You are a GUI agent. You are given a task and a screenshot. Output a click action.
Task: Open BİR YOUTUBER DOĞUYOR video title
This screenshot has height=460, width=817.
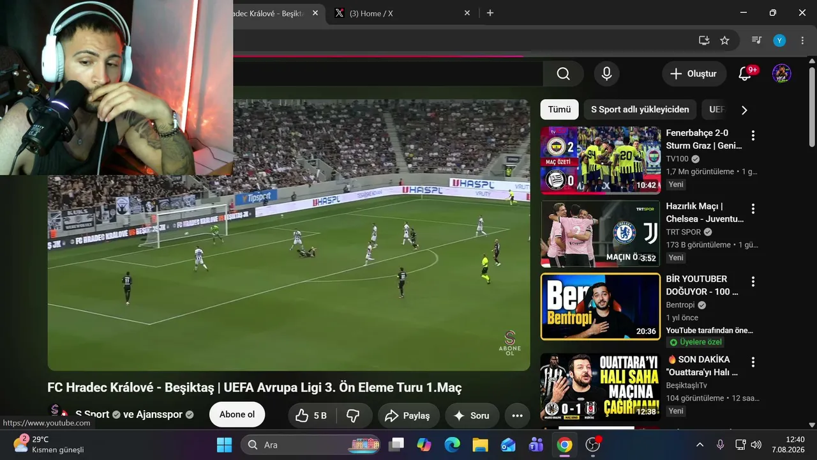coord(702,286)
